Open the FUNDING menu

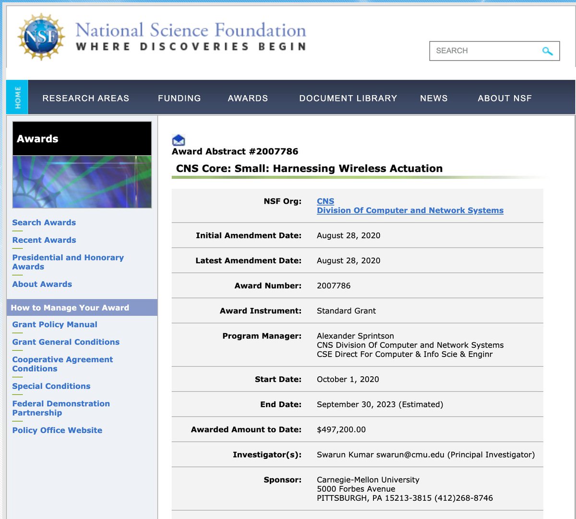point(180,98)
